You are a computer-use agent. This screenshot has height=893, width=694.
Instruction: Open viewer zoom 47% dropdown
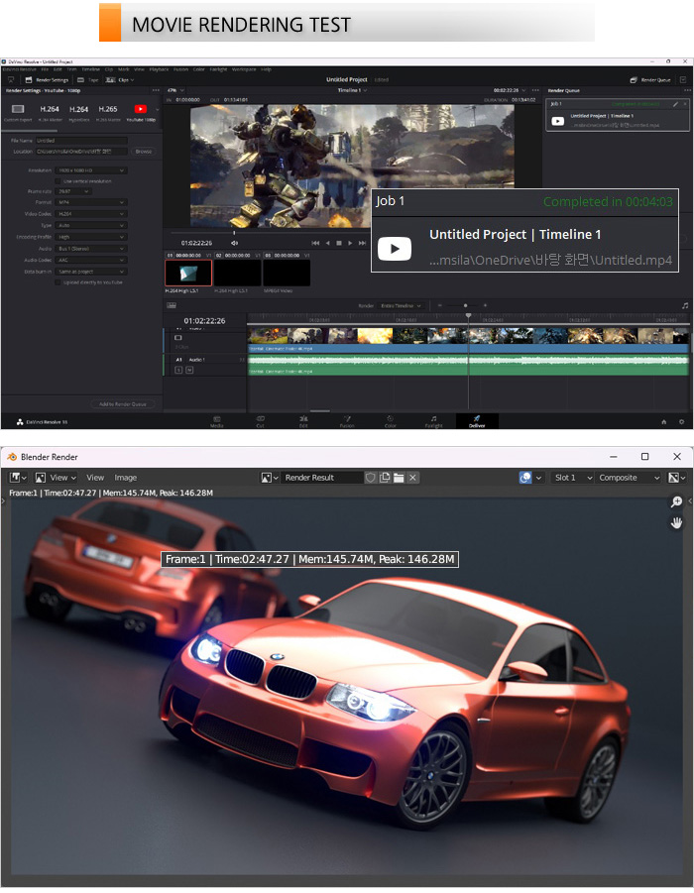pyautogui.click(x=175, y=90)
